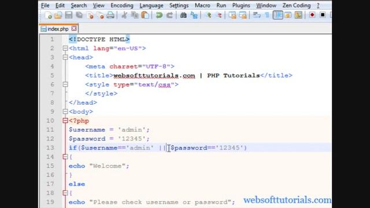Viewport: 370px width, 208px height.
Task: Click the "Please check username or password" string
Action: (x=160, y=202)
